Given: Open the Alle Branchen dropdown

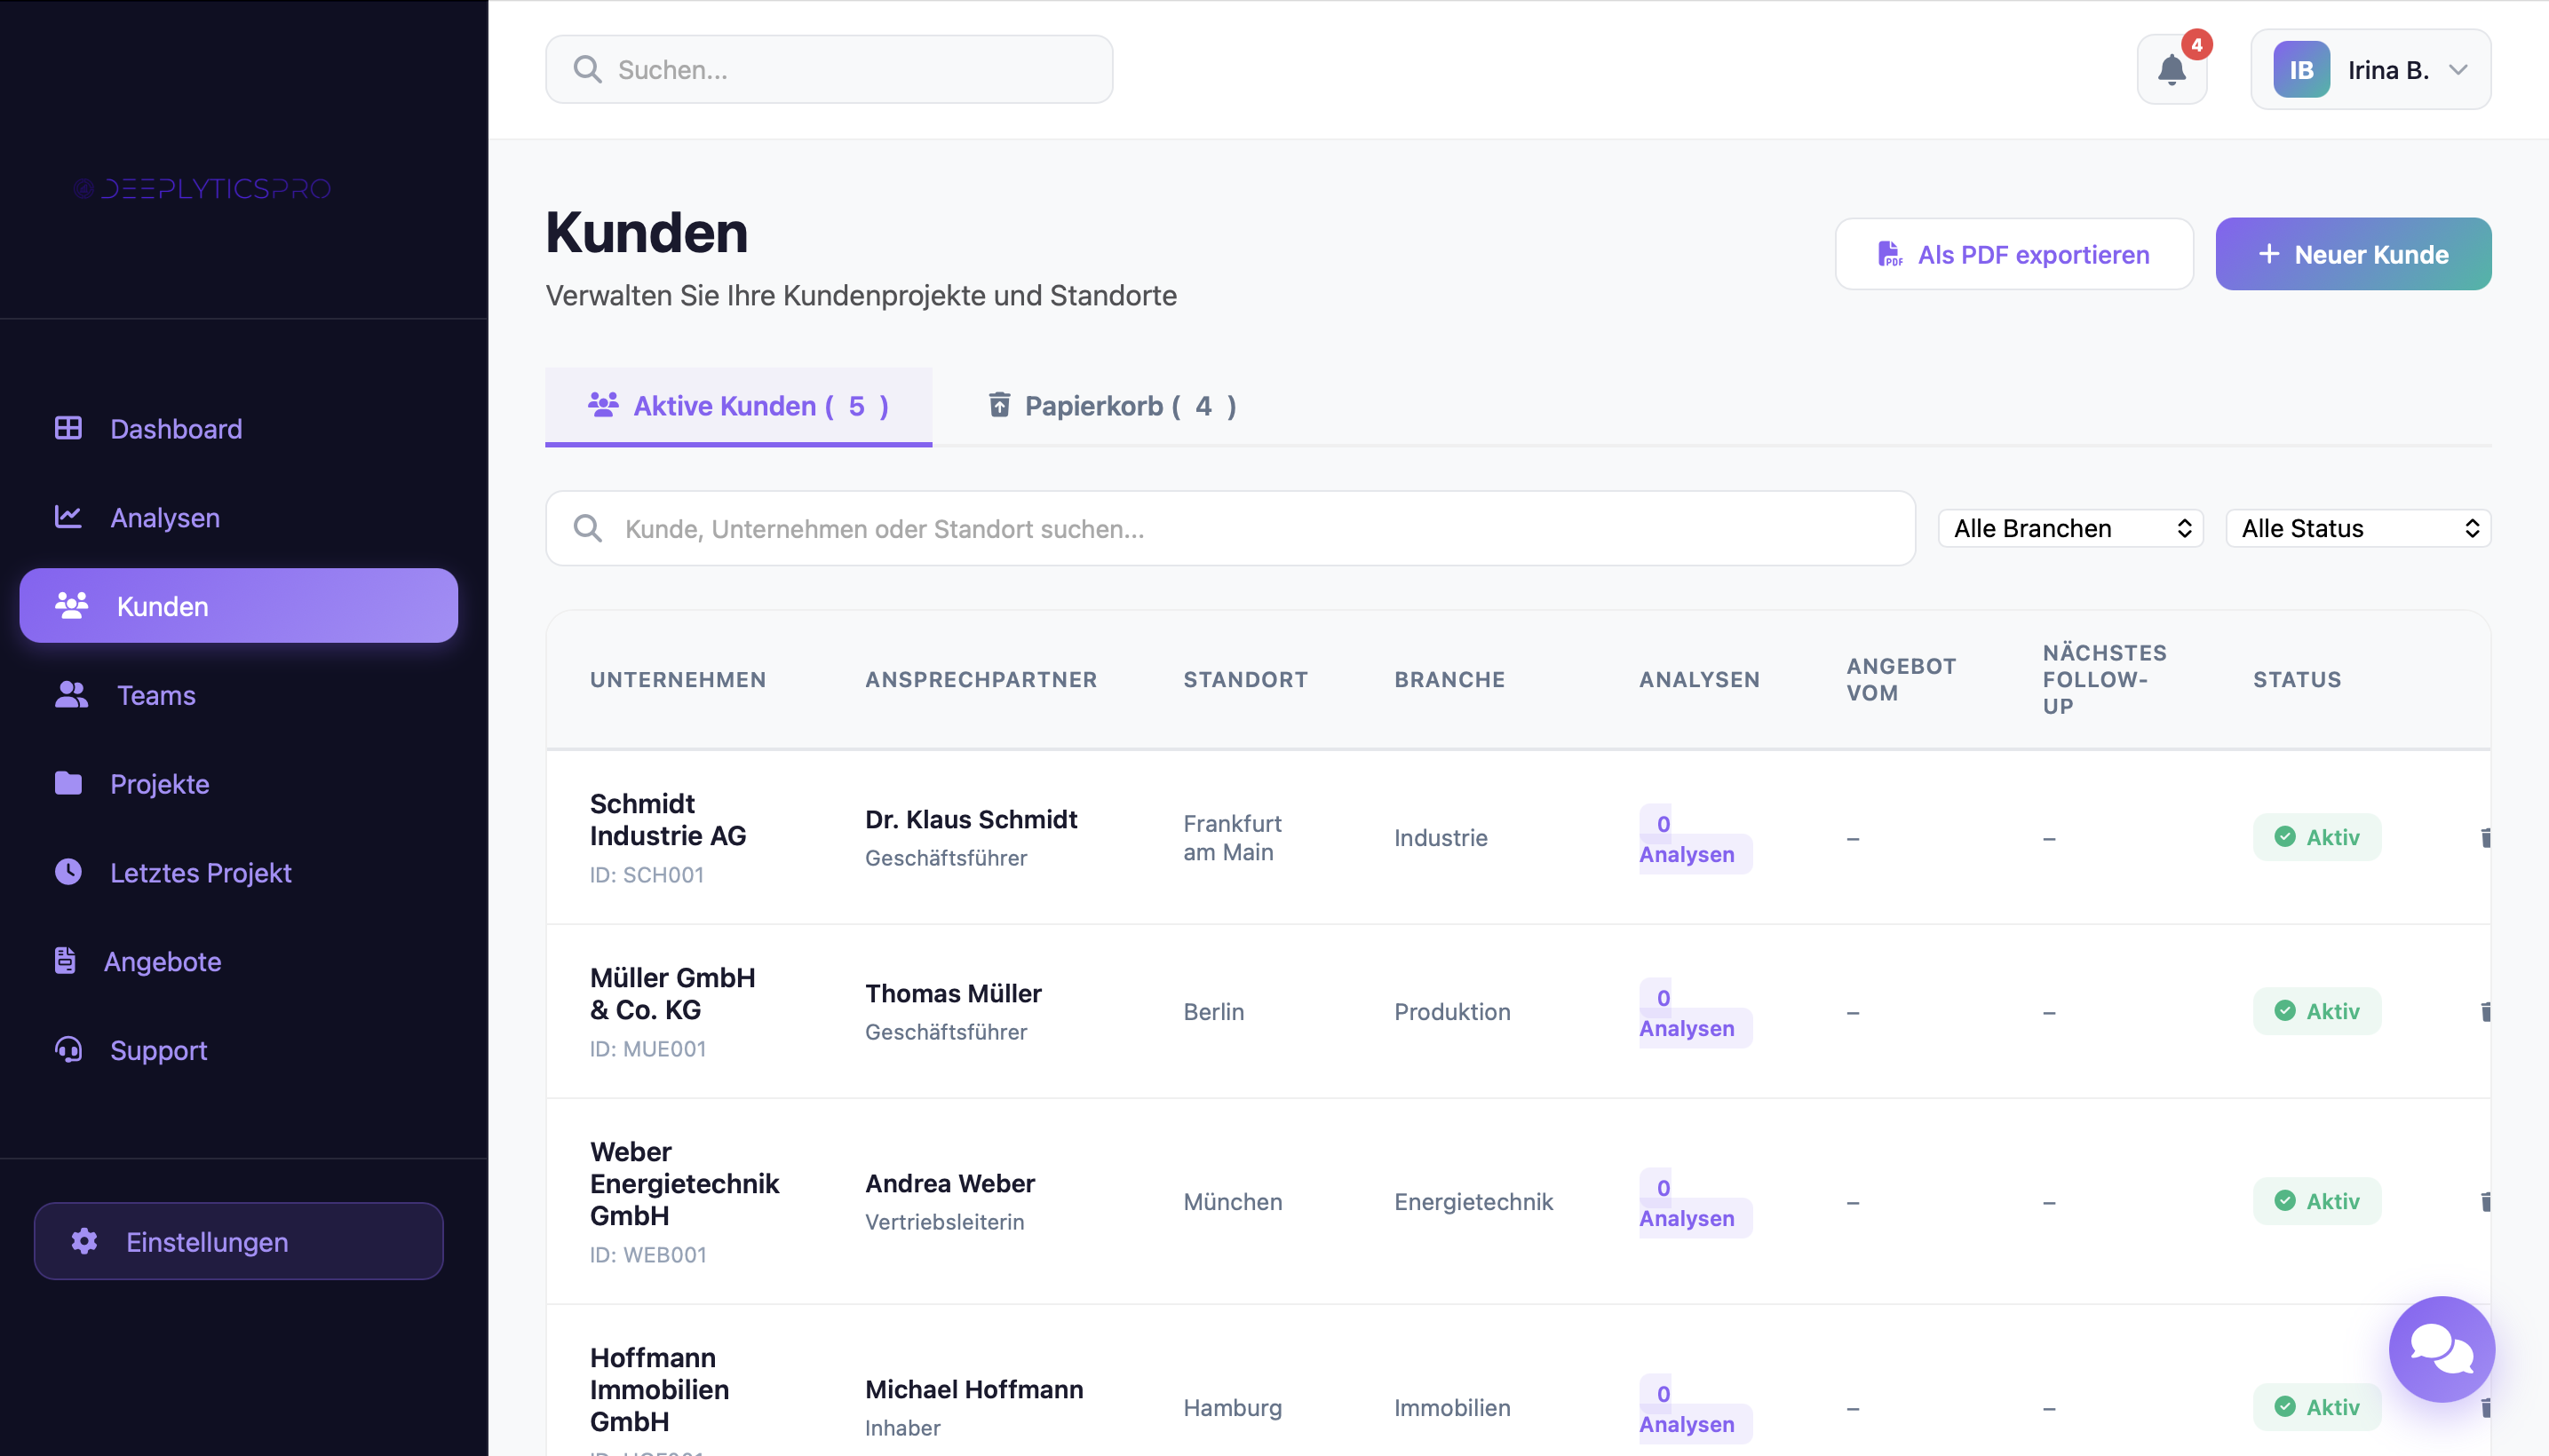Looking at the screenshot, I should (2071, 528).
